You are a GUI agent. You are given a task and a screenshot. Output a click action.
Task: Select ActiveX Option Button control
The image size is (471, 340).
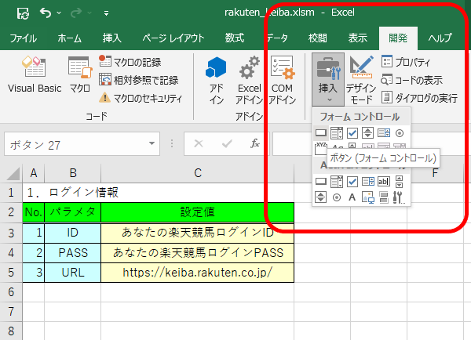[337, 197]
